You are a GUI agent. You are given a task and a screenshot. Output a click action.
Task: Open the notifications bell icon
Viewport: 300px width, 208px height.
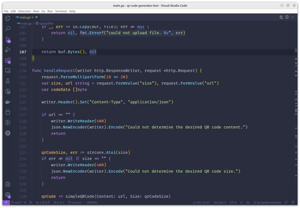(x=293, y=202)
